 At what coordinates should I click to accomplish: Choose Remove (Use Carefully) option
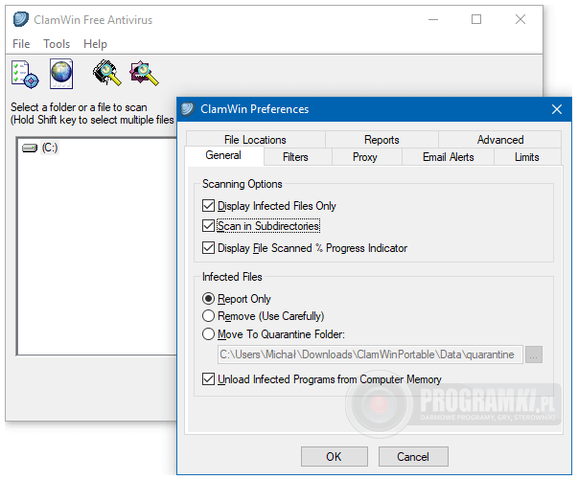208,316
